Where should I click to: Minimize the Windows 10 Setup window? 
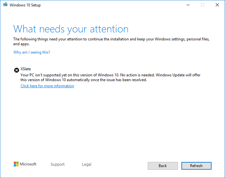[x=188, y=5]
